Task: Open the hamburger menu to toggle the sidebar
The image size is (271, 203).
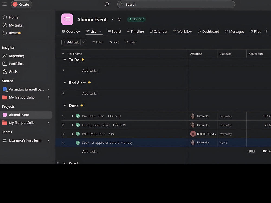Action: [5, 4]
